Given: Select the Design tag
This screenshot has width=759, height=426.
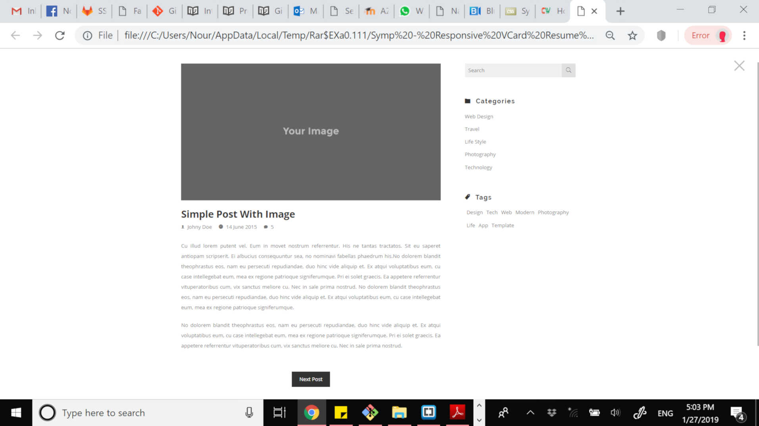Looking at the screenshot, I should click(x=475, y=213).
